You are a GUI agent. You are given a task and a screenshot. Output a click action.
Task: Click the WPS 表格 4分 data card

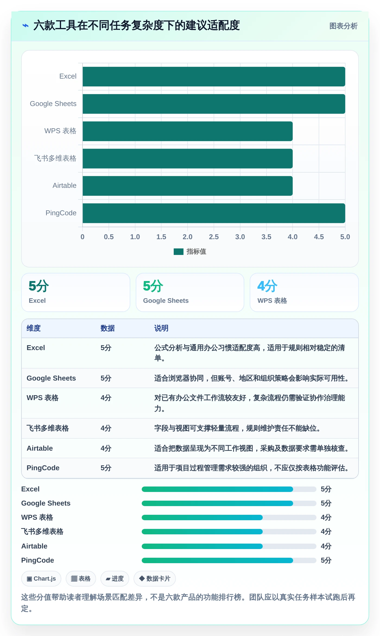[x=304, y=292]
